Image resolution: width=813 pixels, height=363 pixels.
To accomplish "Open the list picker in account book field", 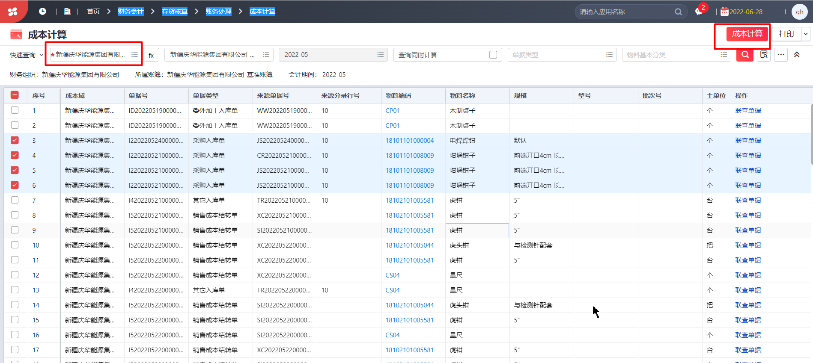I will tap(266, 55).
